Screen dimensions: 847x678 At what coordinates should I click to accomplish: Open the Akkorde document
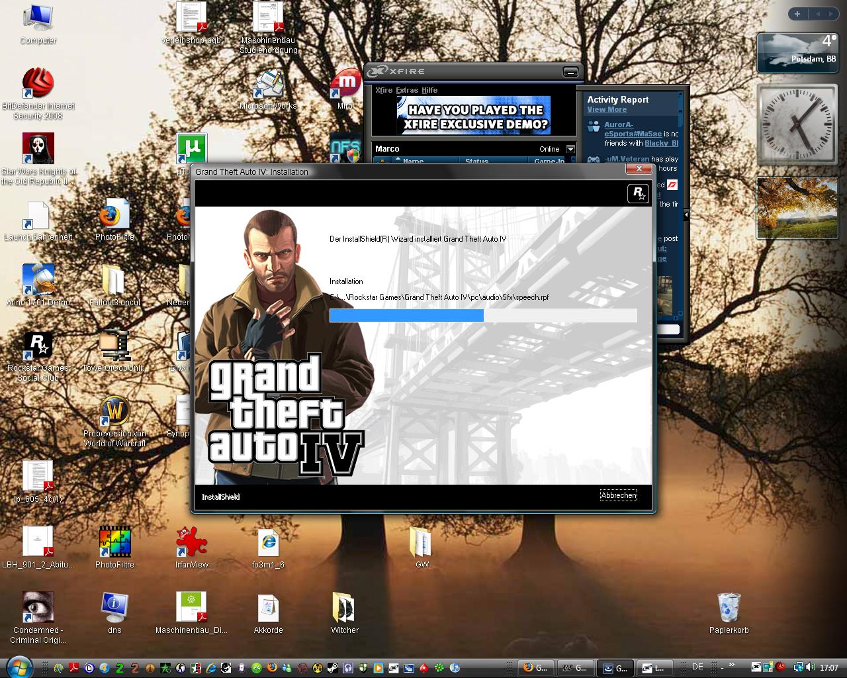pos(269,613)
